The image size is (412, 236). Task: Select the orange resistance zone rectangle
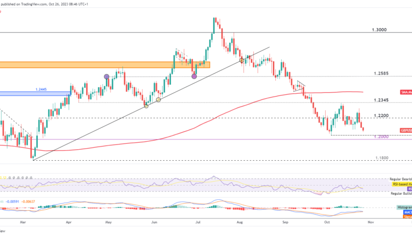pos(104,64)
